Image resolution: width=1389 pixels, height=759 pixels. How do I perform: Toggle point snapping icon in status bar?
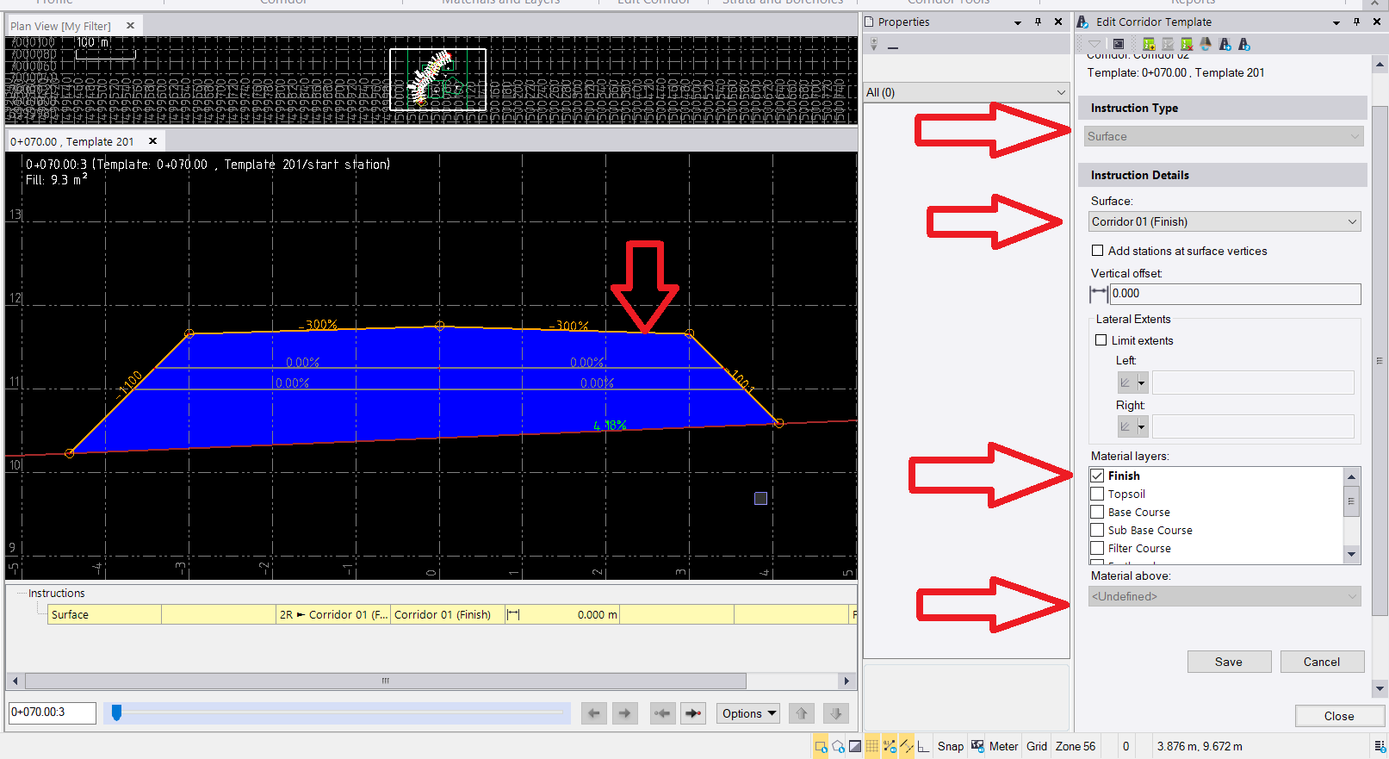pos(890,746)
